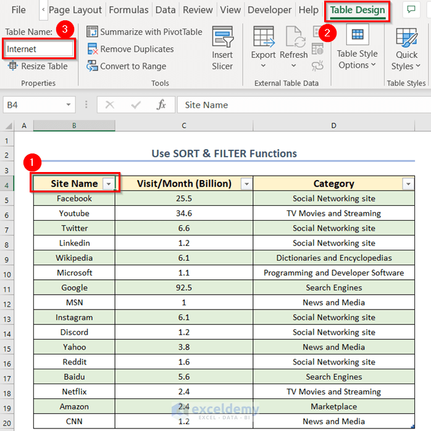431x431 pixels.
Task: Click Remove Duplicates in Tools group
Action: [x=130, y=49]
